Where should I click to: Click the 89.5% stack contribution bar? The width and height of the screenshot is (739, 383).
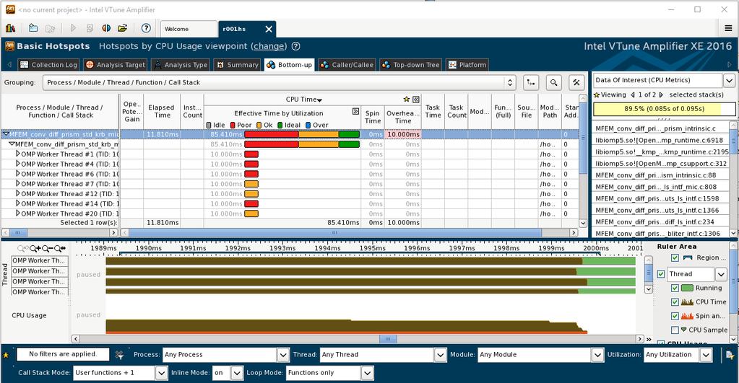(x=664, y=109)
